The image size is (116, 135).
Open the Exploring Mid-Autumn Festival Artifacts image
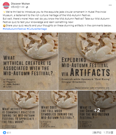tap(87, 61)
